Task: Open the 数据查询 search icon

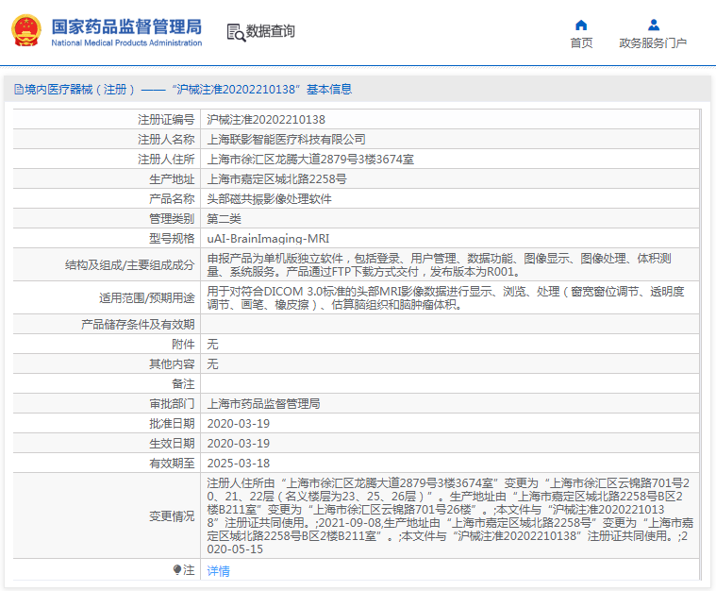Action: 236,32
